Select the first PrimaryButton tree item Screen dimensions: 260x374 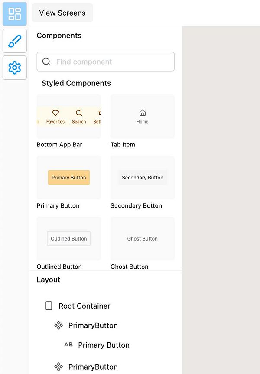click(x=93, y=325)
